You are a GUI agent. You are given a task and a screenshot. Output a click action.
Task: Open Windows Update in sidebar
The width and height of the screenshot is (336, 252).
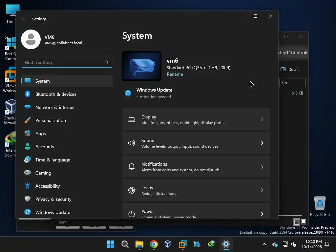[x=67, y=212]
